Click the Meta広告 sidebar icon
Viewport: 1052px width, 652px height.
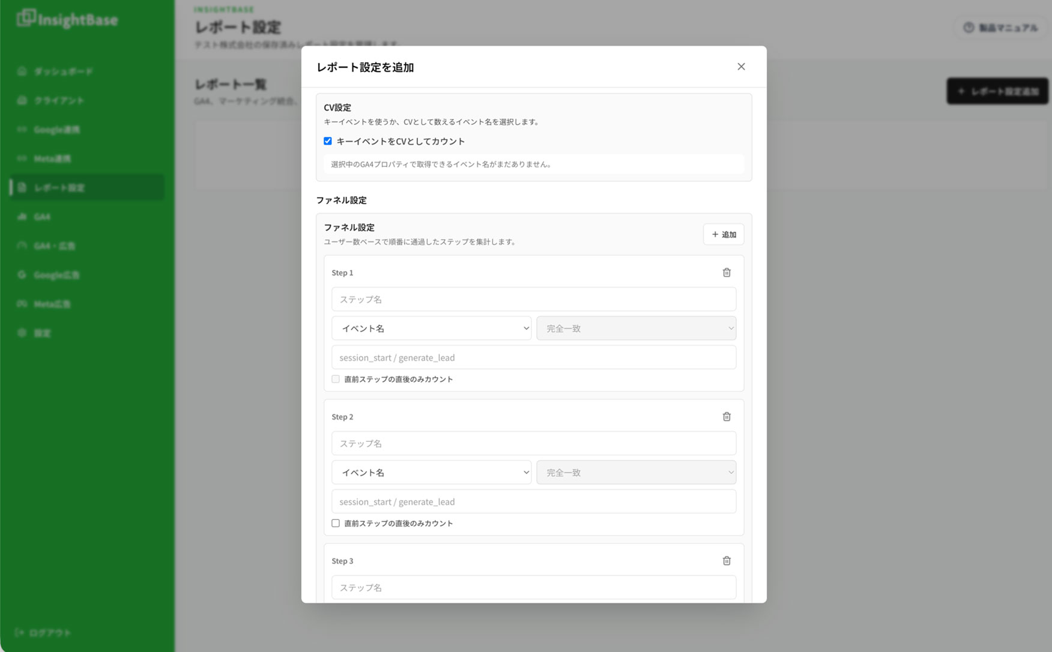[x=22, y=304]
